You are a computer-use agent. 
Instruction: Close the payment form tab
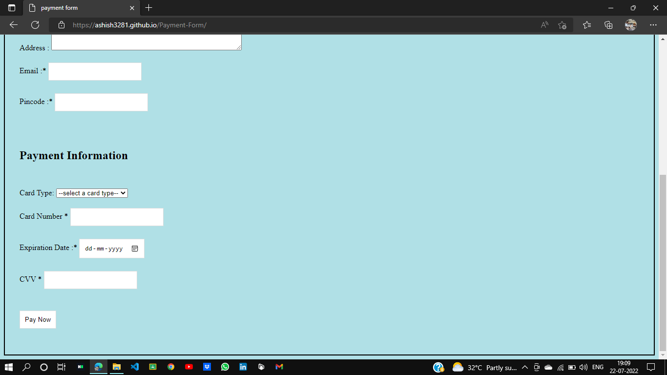pos(132,8)
